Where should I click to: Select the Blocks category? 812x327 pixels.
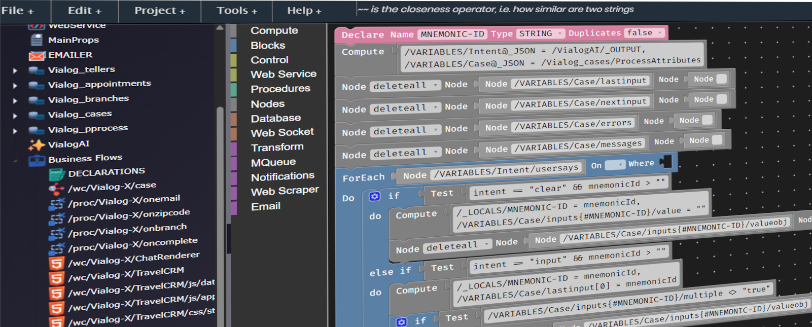click(x=268, y=46)
